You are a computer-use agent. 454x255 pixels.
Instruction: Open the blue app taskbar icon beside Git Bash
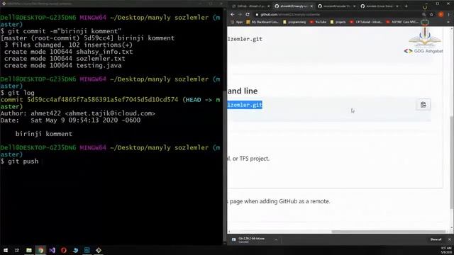[87, 250]
